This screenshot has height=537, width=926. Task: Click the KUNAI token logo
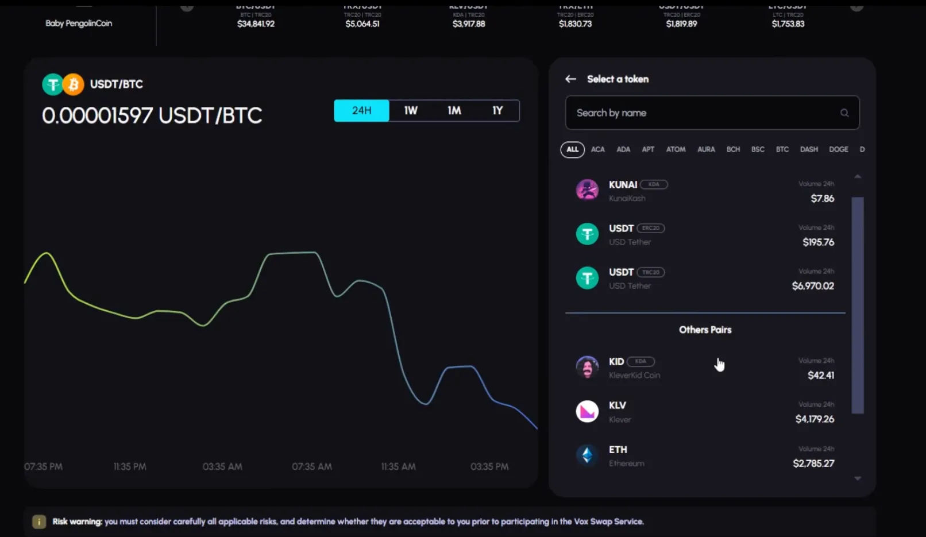pyautogui.click(x=587, y=190)
